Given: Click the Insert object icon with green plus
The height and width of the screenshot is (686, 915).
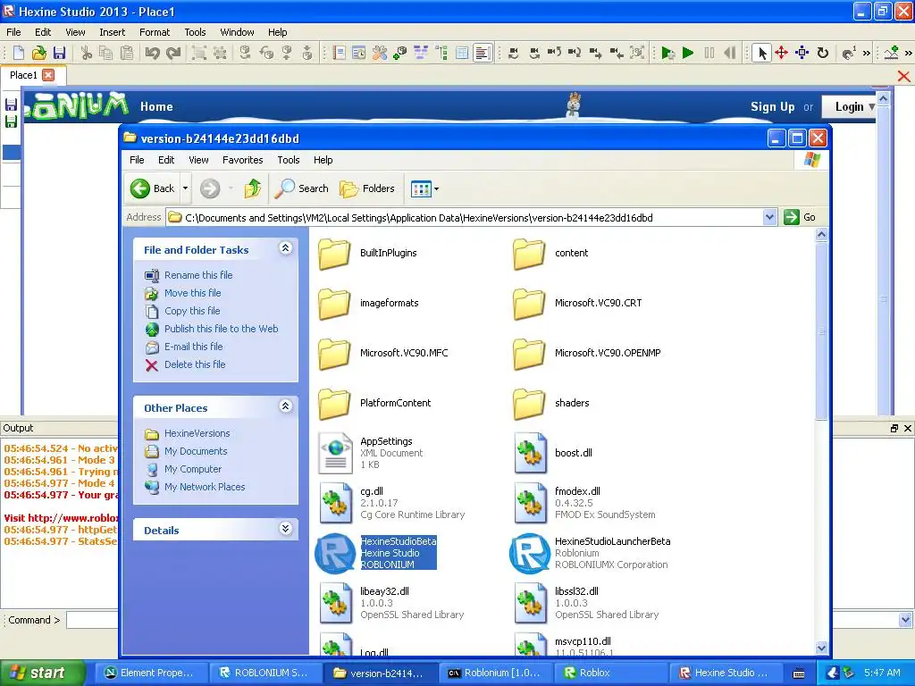Looking at the screenshot, I should [x=399, y=53].
